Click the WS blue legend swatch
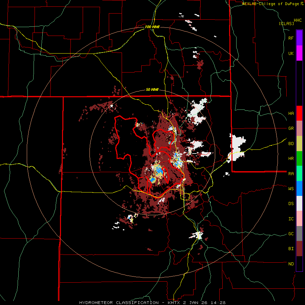305x305 pixels. [299, 188]
